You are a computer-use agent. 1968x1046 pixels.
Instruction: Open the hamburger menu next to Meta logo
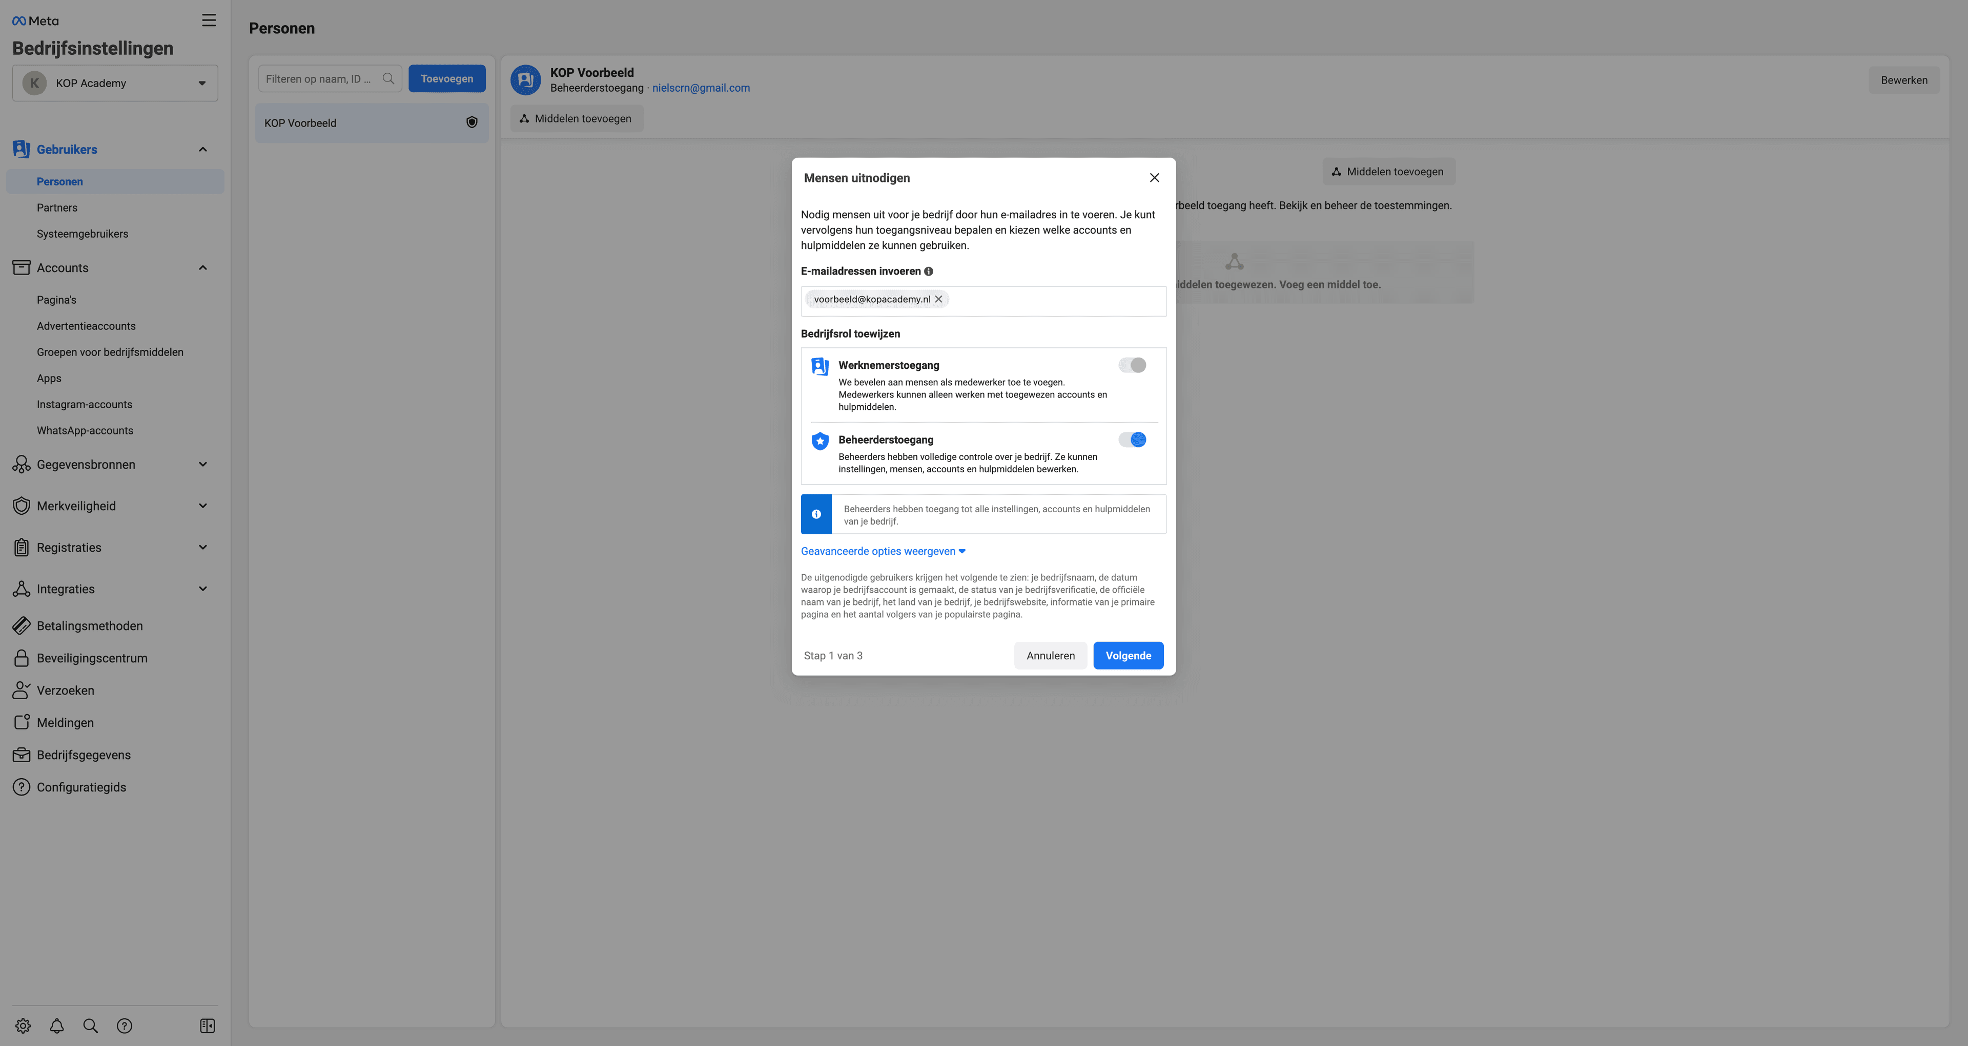[x=209, y=20]
